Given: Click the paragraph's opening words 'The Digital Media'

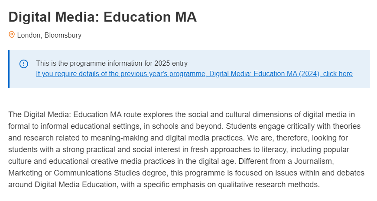Looking at the screenshot, I should point(40,115).
